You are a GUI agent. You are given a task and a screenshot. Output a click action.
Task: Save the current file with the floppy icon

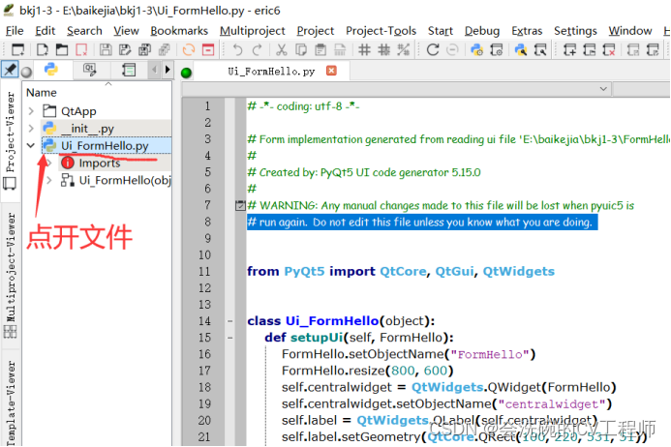click(106, 49)
